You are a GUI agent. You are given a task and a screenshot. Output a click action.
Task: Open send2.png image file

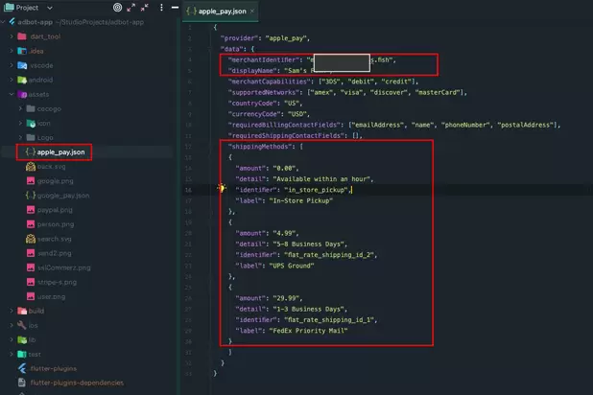[x=54, y=253]
